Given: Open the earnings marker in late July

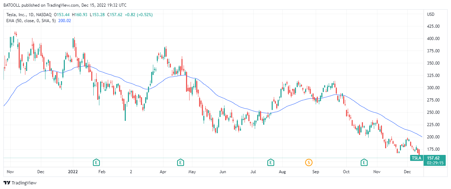Looking at the screenshot, I should [x=271, y=162].
